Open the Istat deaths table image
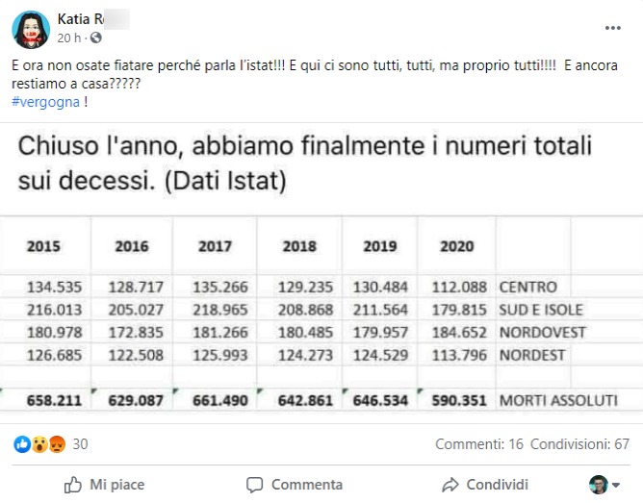Image resolution: width=643 pixels, height=503 pixels. tap(321, 273)
